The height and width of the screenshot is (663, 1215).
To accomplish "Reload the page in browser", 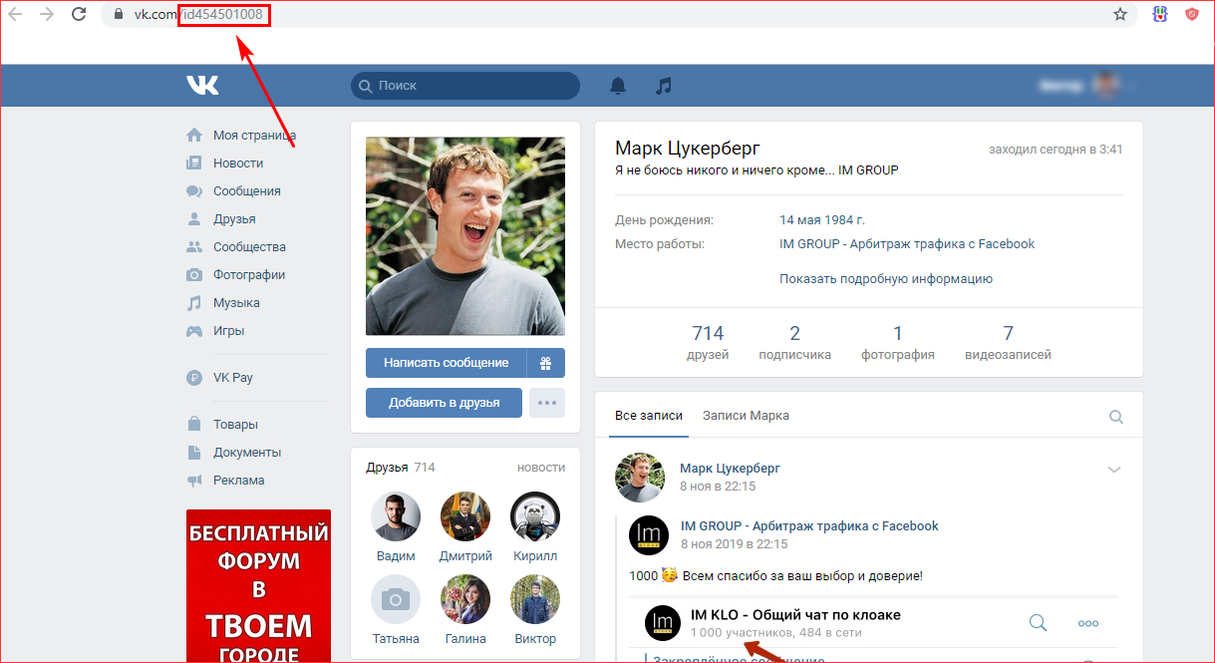I will (79, 14).
